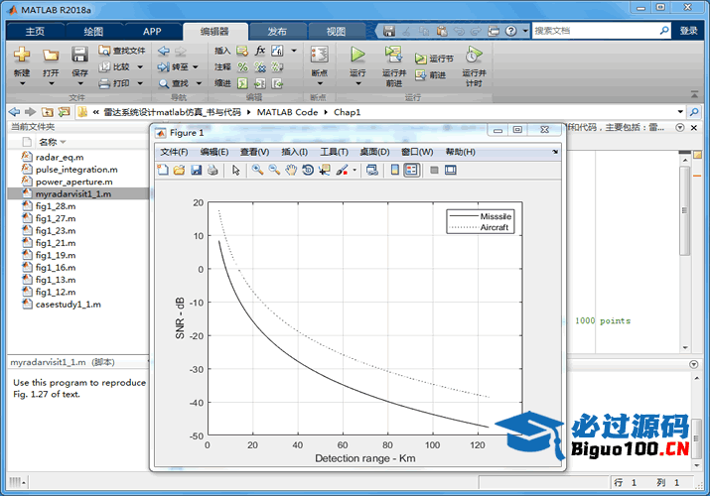The width and height of the screenshot is (710, 496).
Task: Click the Run and Advance icon
Action: (x=394, y=55)
